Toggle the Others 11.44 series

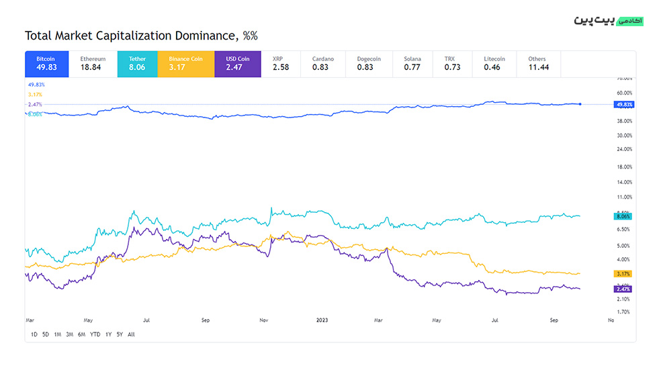539,64
